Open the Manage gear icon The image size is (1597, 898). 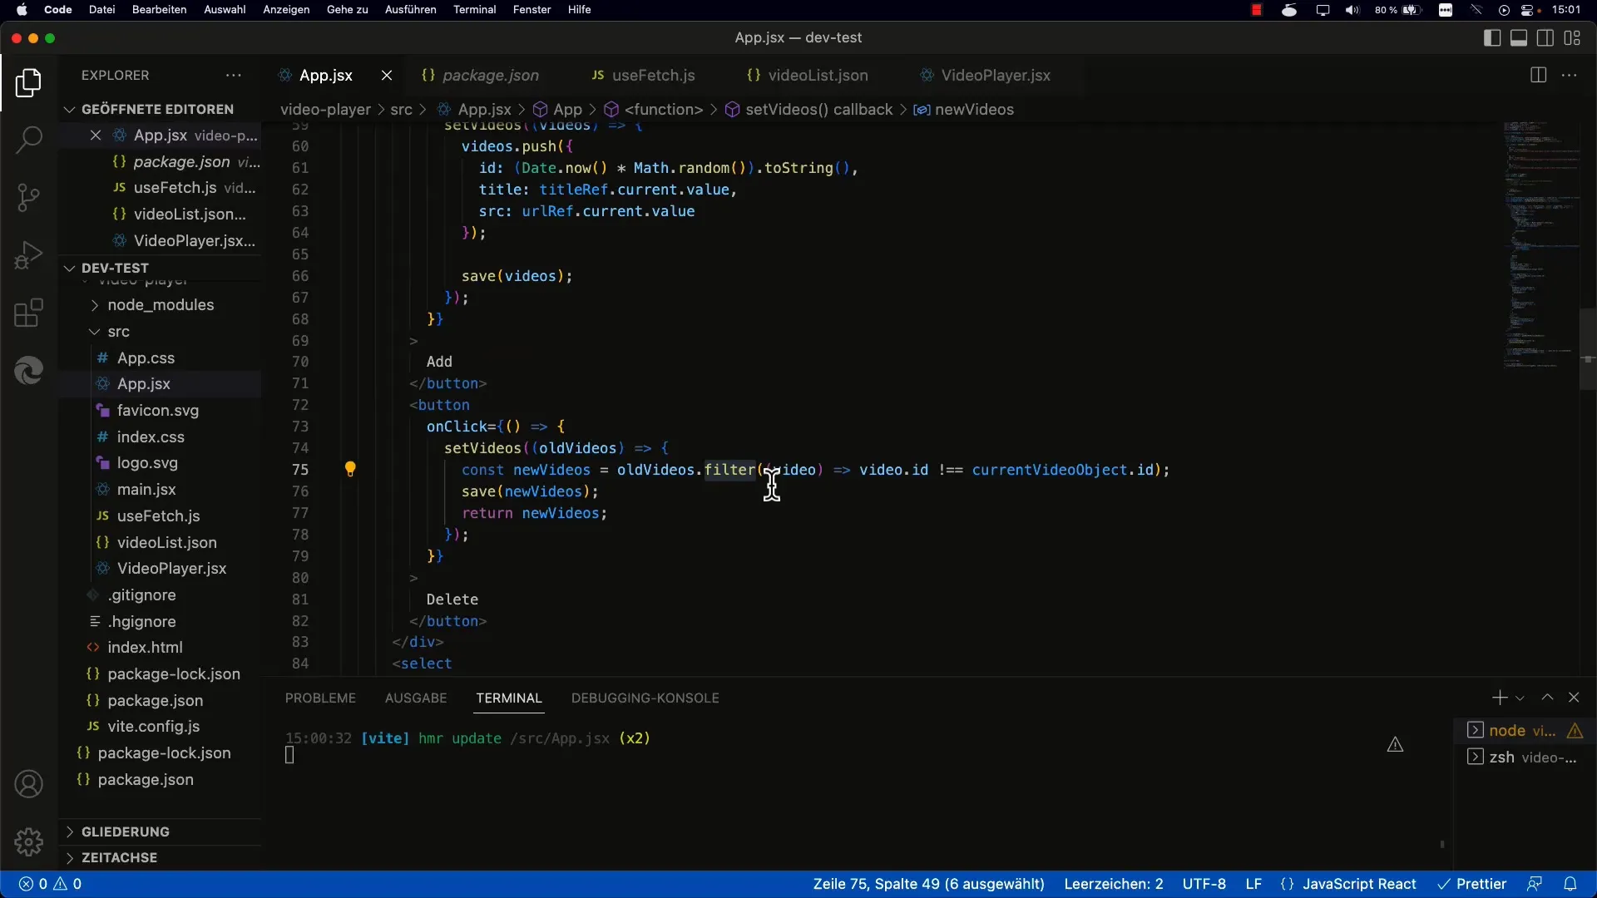click(28, 841)
